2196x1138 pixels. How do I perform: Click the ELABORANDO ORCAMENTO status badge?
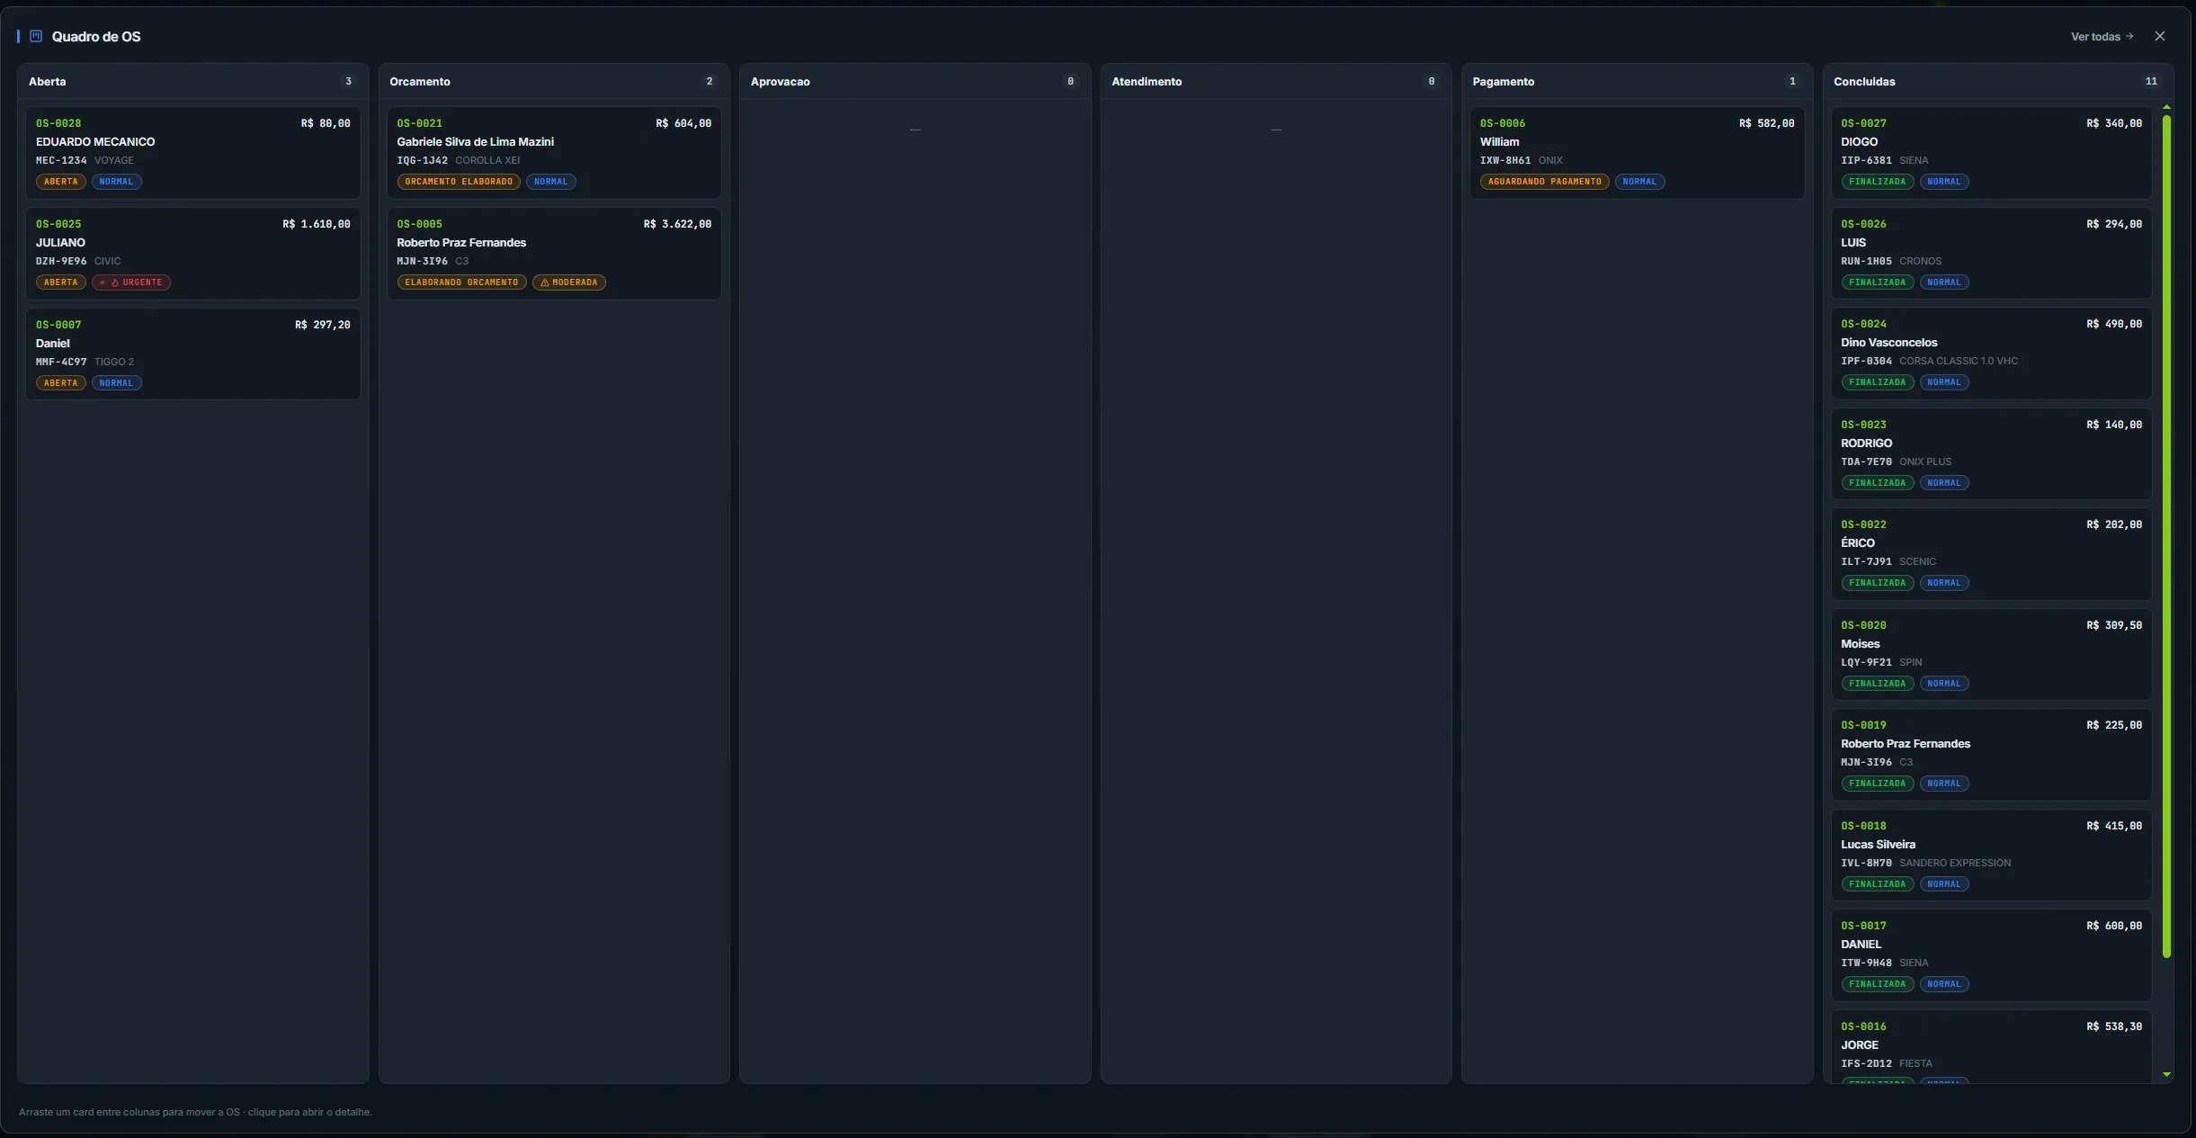(x=461, y=282)
